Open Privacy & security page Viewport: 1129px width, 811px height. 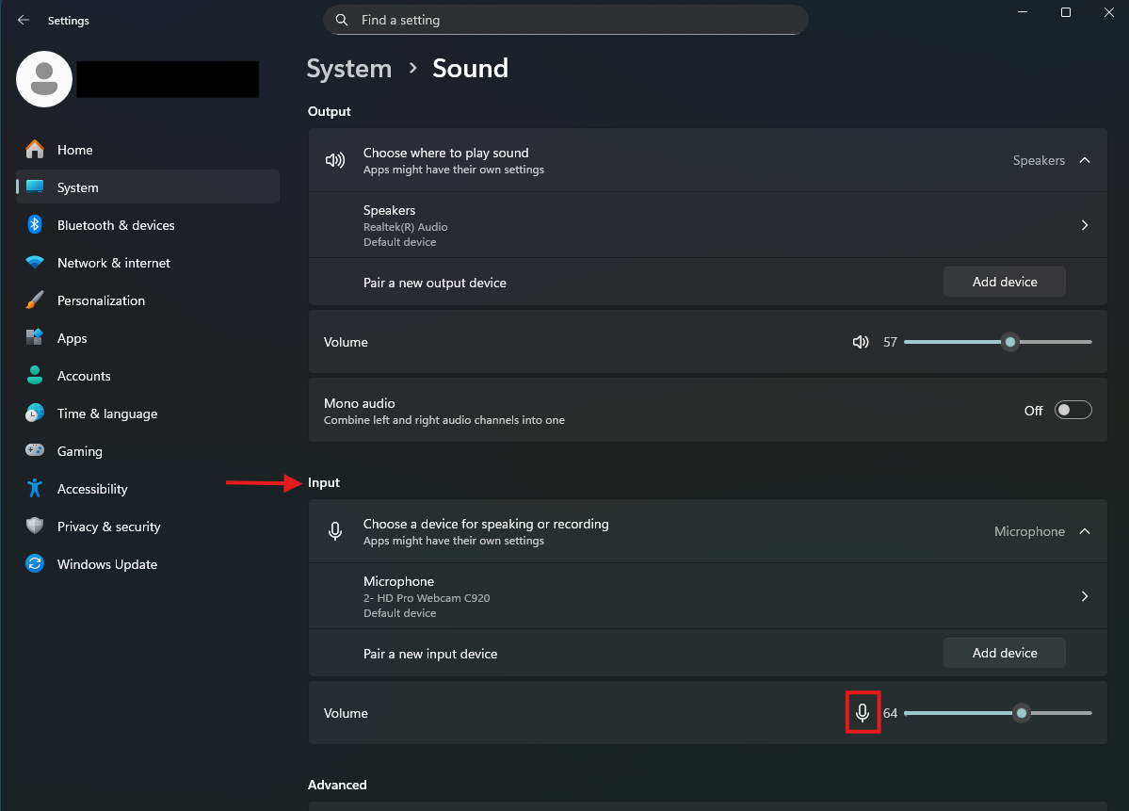[x=148, y=527]
